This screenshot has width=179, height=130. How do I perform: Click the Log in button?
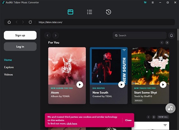[20, 46]
